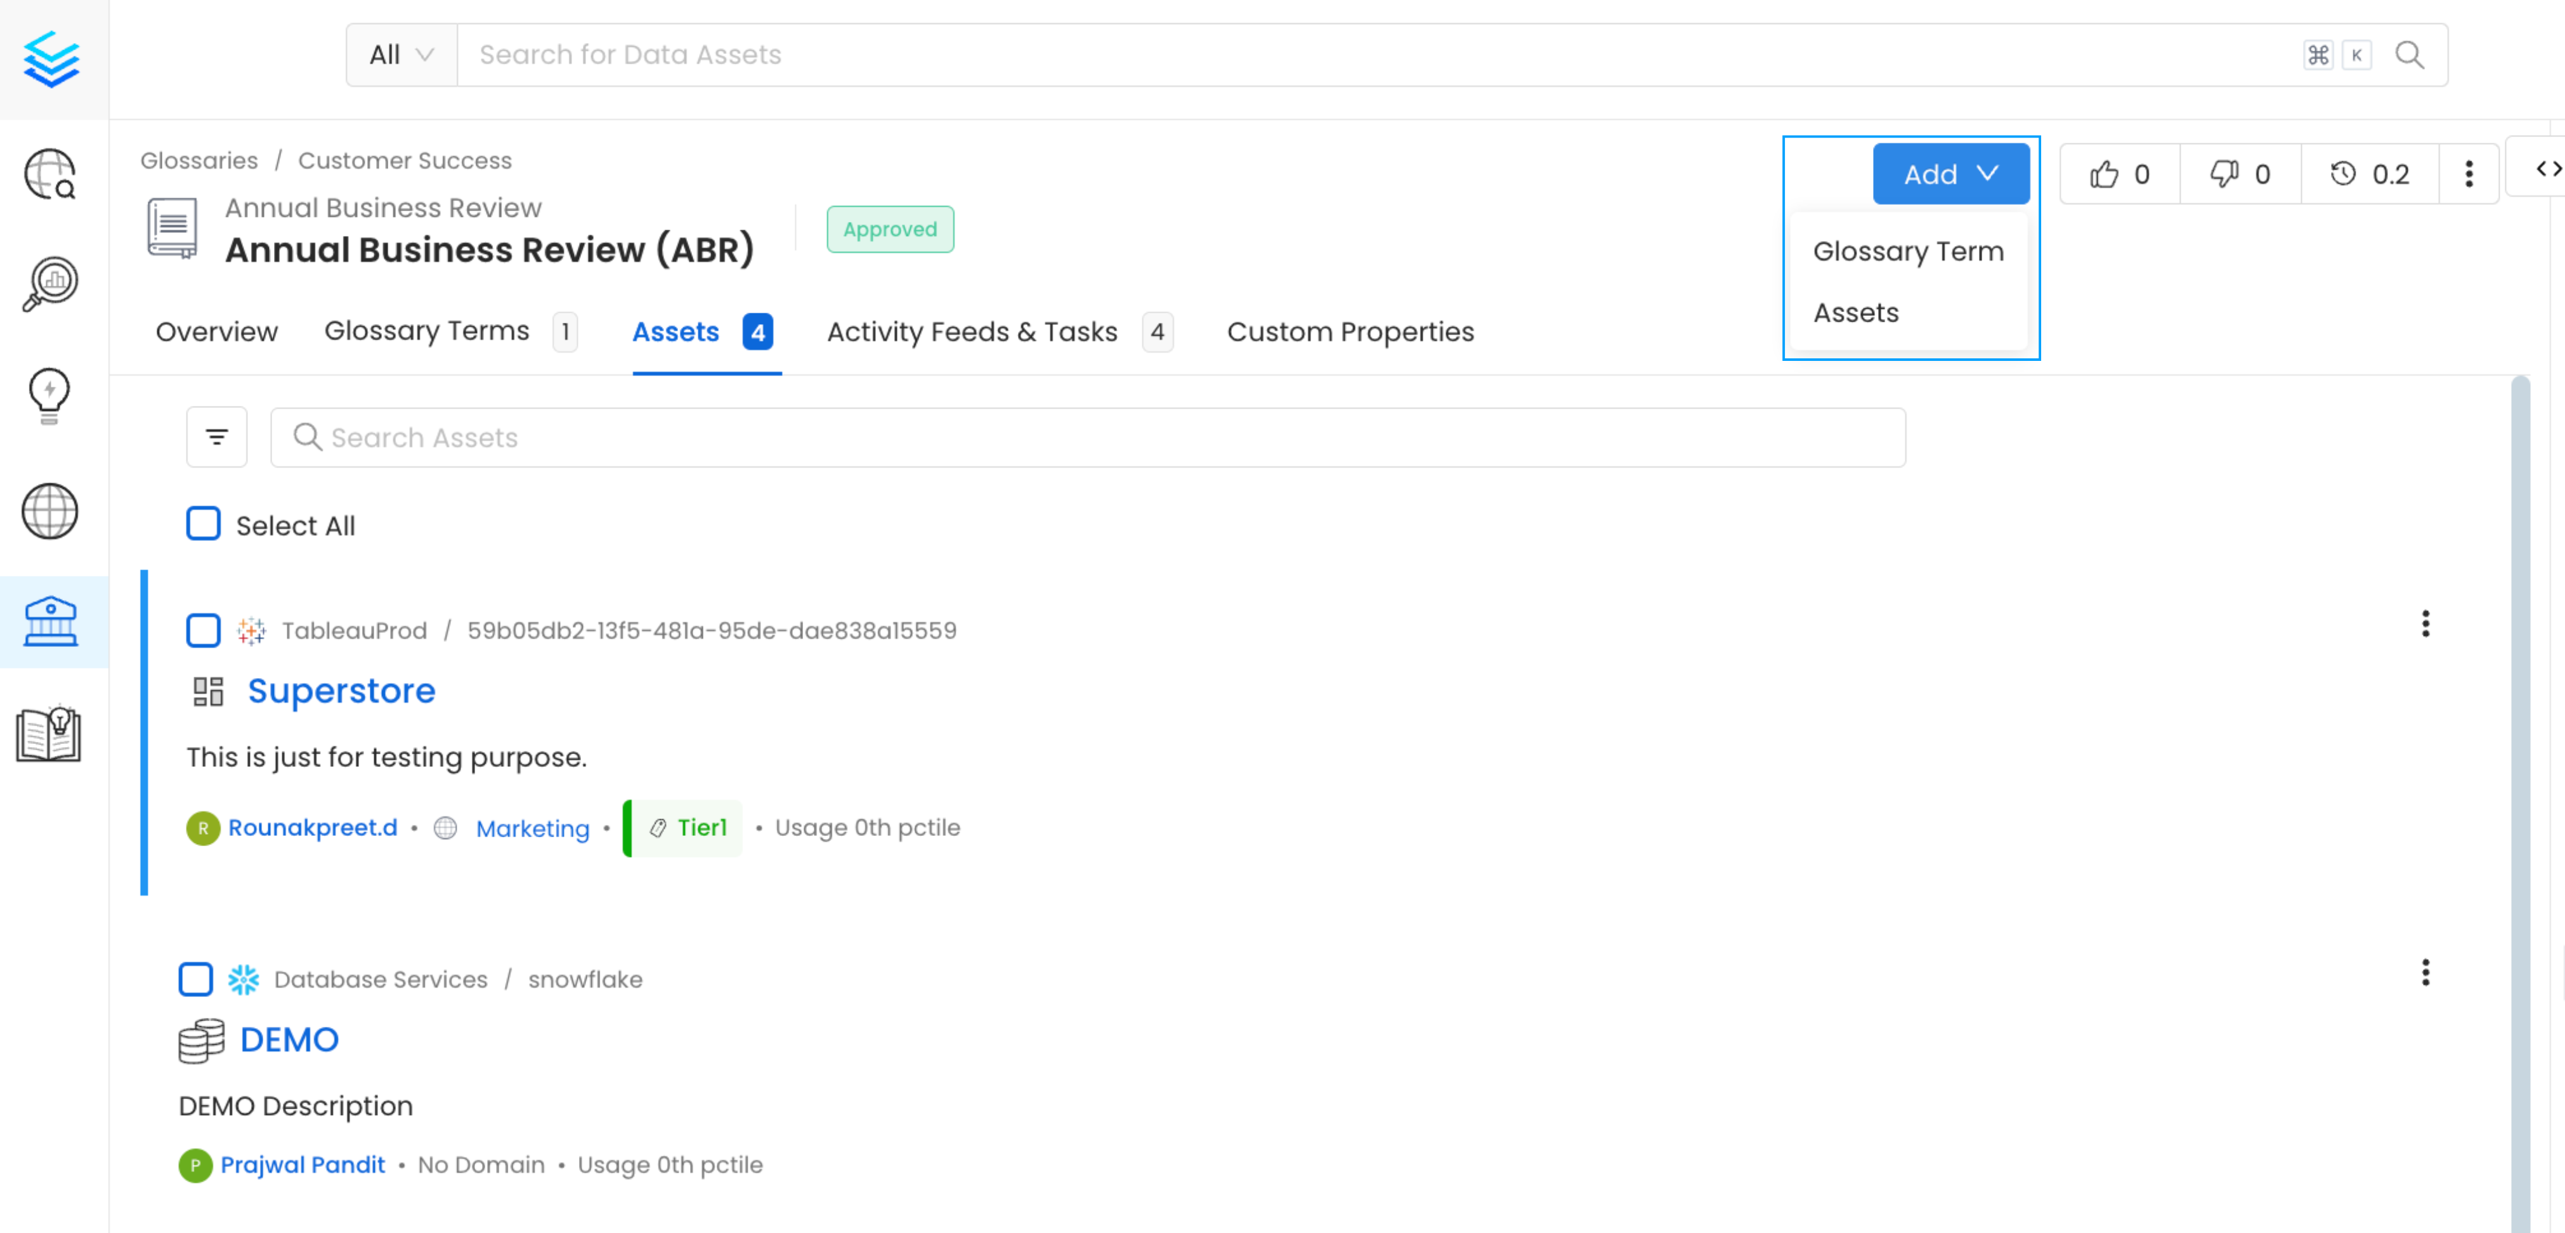Click the Glossary Term option in Add menu
This screenshot has width=2565, height=1233.
[x=1907, y=250]
